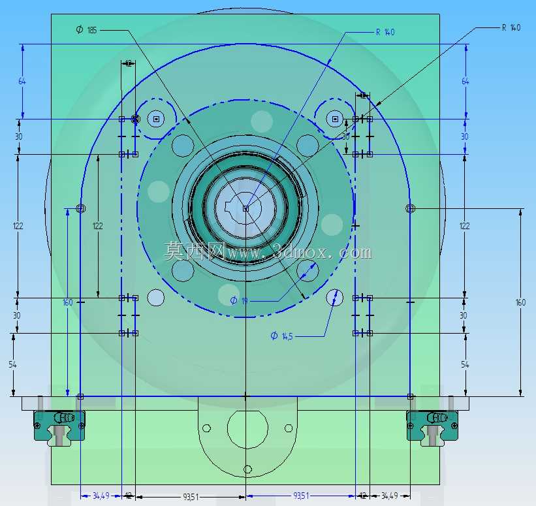
Task: Click the 54 dimension on the right side
Action: coord(465,364)
